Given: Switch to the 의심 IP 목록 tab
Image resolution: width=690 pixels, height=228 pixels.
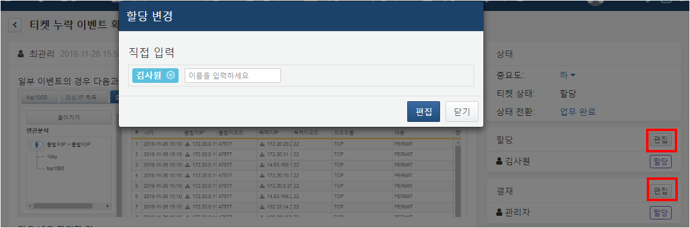Looking at the screenshot, I should pyautogui.click(x=84, y=98).
